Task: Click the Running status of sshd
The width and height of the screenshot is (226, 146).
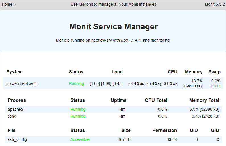Action: click(78, 116)
